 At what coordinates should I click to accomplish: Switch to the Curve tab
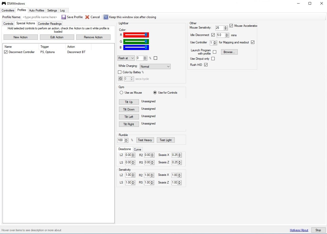(x=137, y=150)
